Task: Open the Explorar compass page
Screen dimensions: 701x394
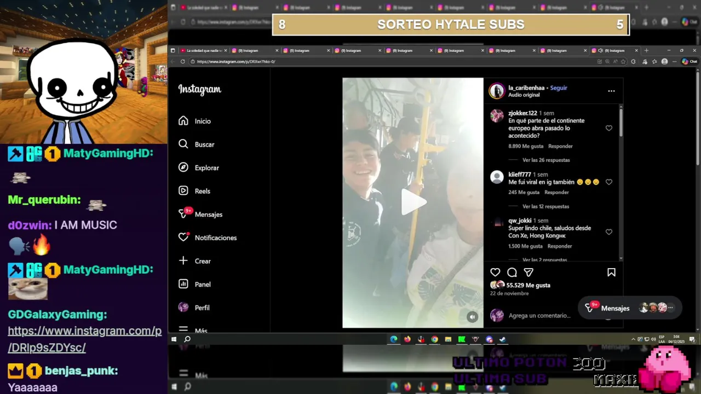Action: 199,167
